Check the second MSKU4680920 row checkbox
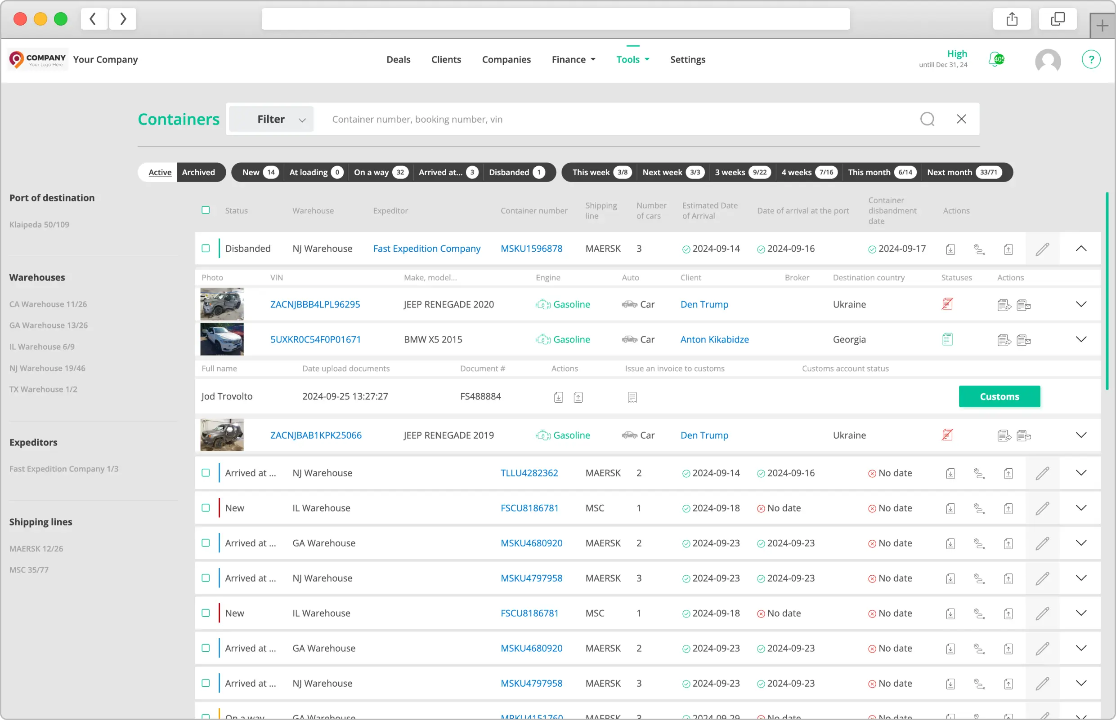This screenshot has height=720, width=1116. click(206, 648)
